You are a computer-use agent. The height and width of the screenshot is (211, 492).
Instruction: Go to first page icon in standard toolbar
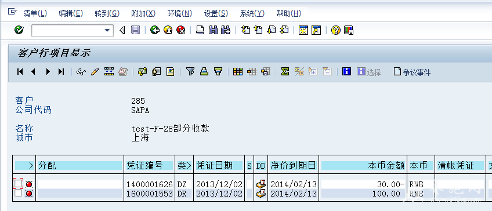[x=245, y=30]
